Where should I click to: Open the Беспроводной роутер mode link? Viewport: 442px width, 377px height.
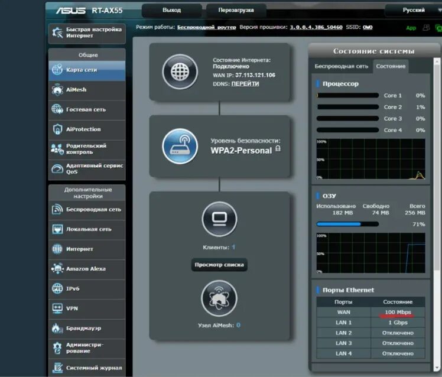click(x=206, y=27)
